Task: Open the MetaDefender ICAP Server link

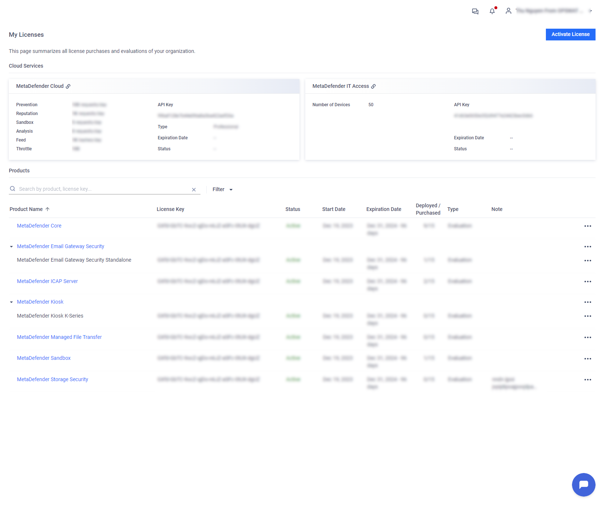Action: pos(47,281)
